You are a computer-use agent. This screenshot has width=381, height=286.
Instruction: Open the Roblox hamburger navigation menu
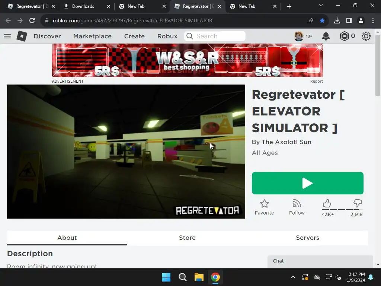[x=7, y=36]
